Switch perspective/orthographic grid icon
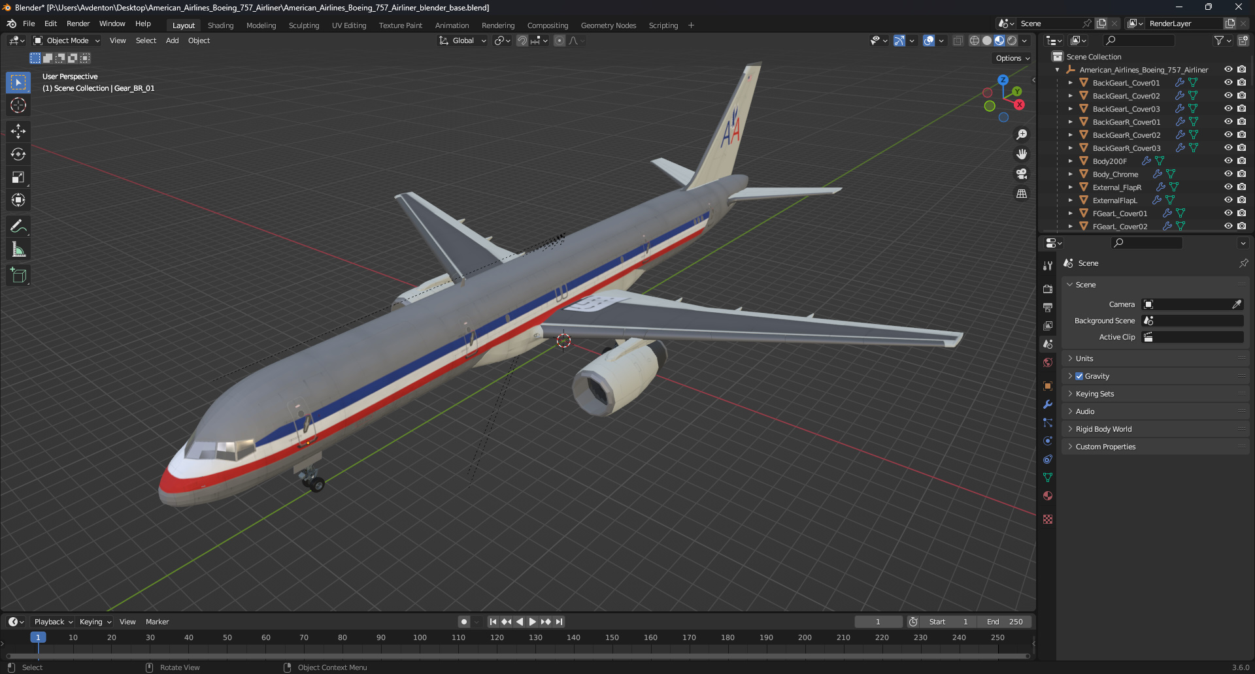This screenshot has width=1255, height=674. pyautogui.click(x=1022, y=193)
